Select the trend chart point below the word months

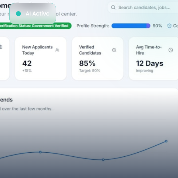[40, 152]
